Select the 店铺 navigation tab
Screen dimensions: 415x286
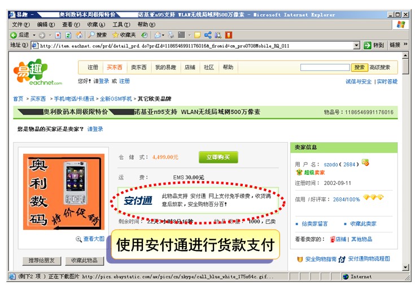pos(190,67)
